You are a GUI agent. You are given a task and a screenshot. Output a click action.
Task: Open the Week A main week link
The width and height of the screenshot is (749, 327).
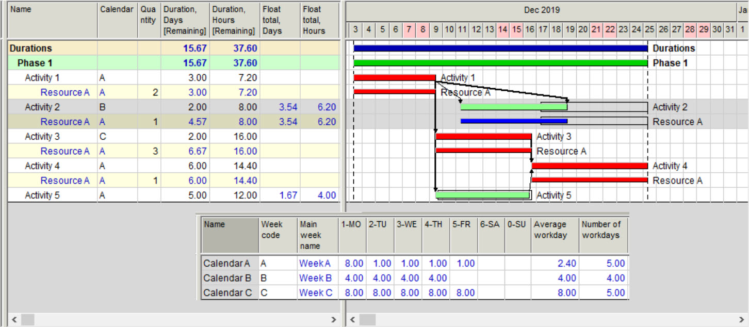[x=315, y=264]
